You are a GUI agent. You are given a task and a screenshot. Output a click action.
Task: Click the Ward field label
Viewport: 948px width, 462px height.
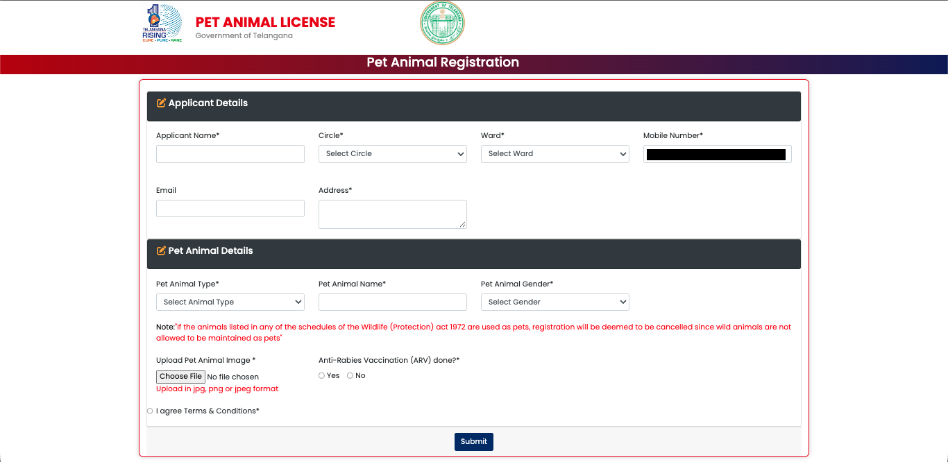coord(493,135)
